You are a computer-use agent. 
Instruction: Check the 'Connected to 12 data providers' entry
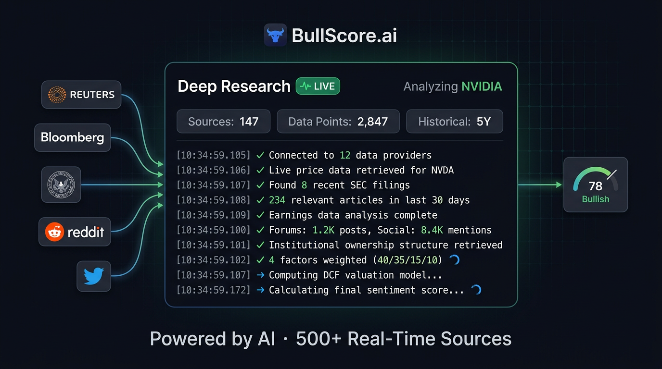[350, 155]
